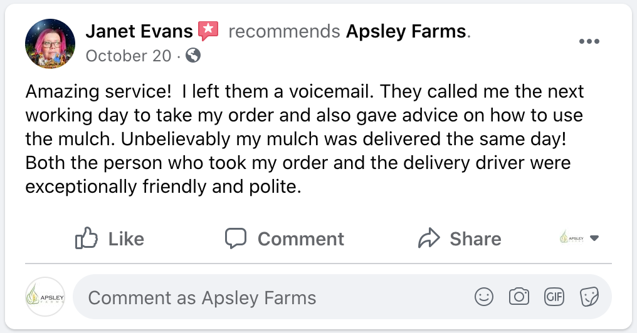Click the October 20 post timestamp

tap(128, 56)
